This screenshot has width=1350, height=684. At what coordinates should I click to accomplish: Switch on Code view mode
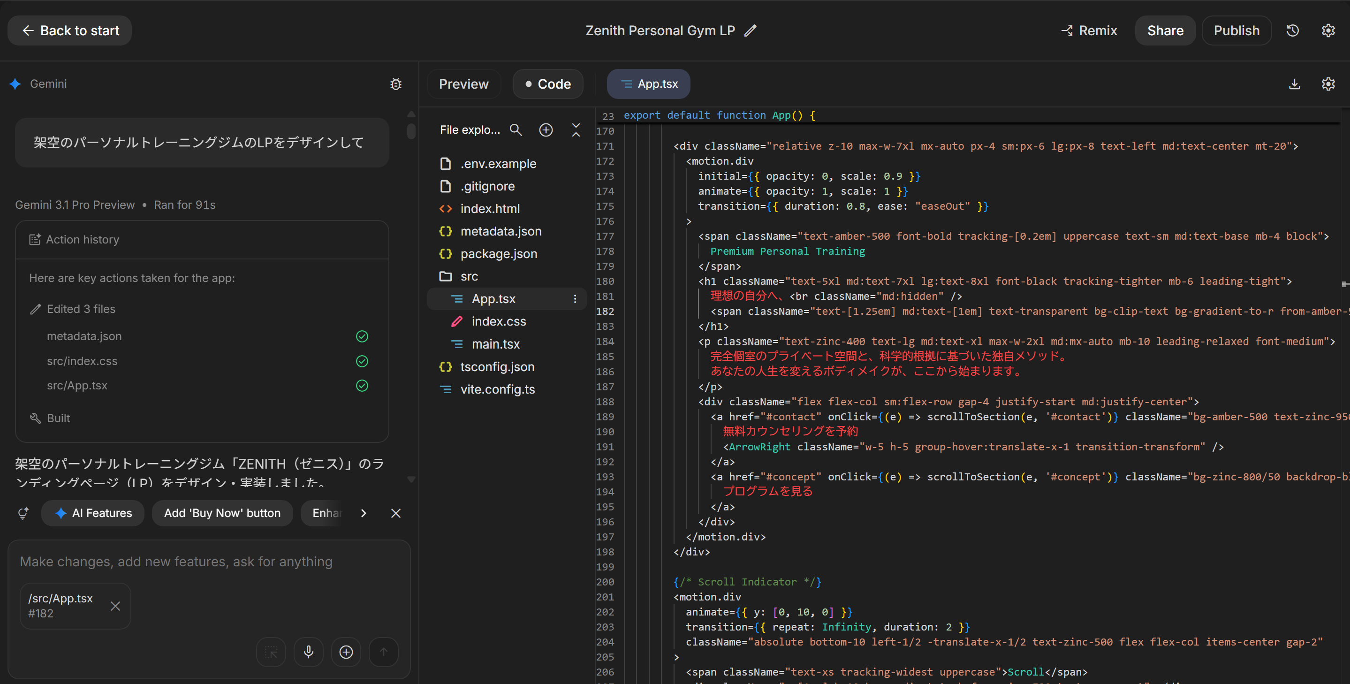tap(548, 84)
